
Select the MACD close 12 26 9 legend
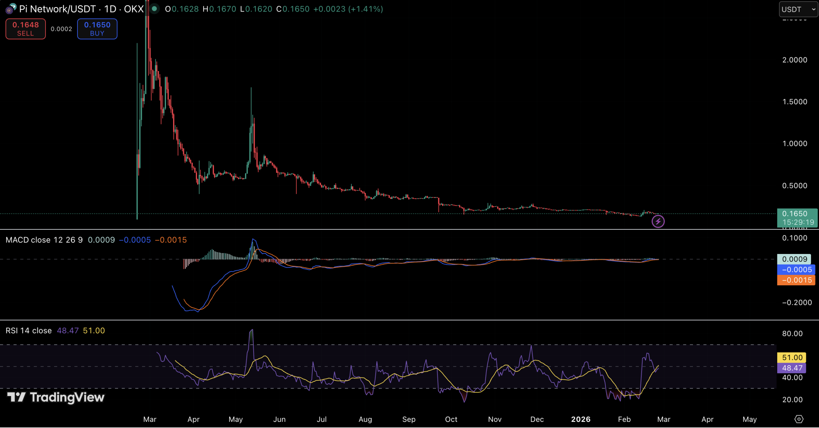coord(44,240)
